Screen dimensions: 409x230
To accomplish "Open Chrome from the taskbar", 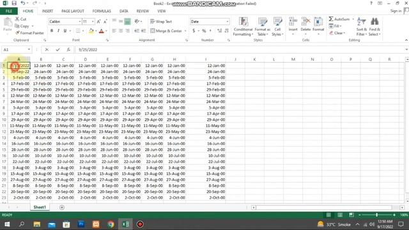I will coord(111,224).
